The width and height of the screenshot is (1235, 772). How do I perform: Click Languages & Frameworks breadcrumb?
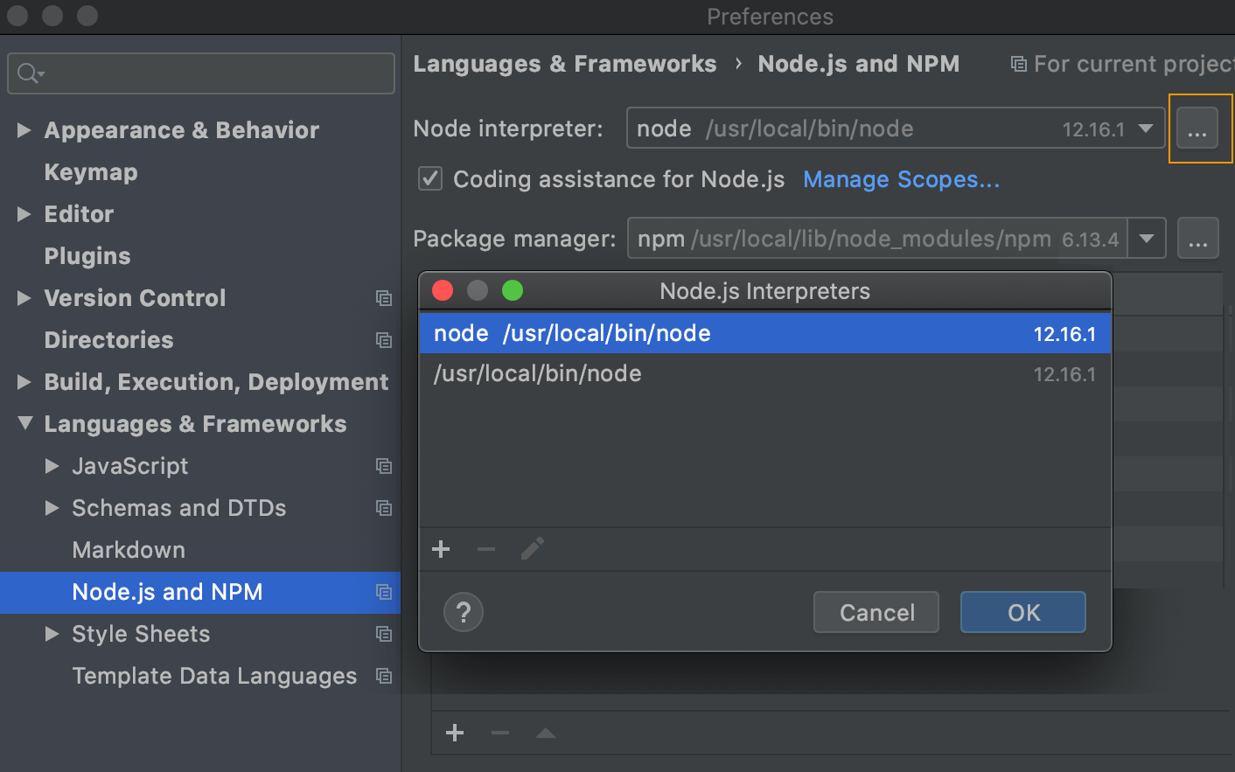565,64
